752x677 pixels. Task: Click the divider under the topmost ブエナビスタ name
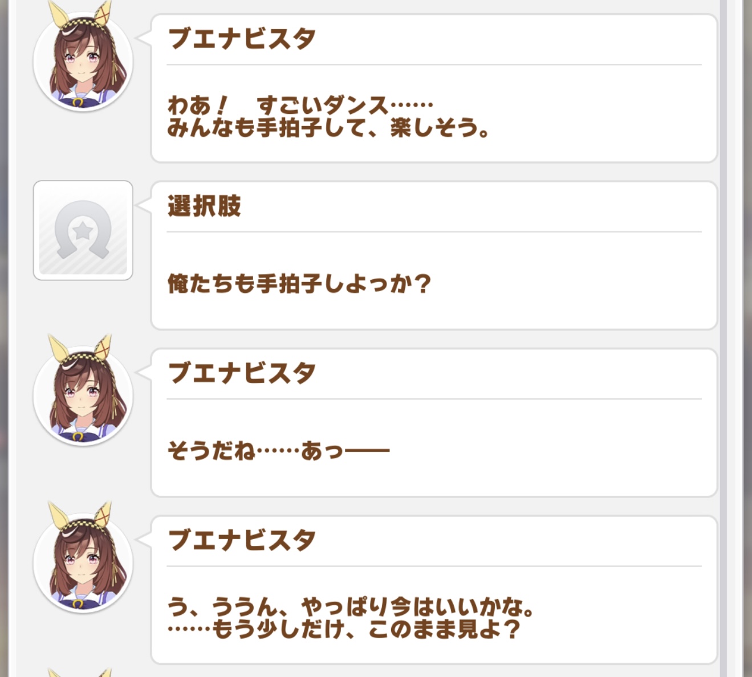(x=433, y=65)
